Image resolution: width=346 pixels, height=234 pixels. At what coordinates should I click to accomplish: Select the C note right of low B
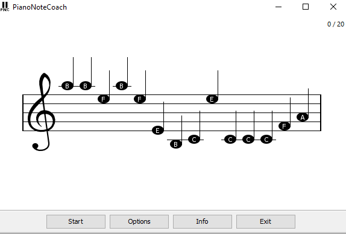tap(194, 140)
